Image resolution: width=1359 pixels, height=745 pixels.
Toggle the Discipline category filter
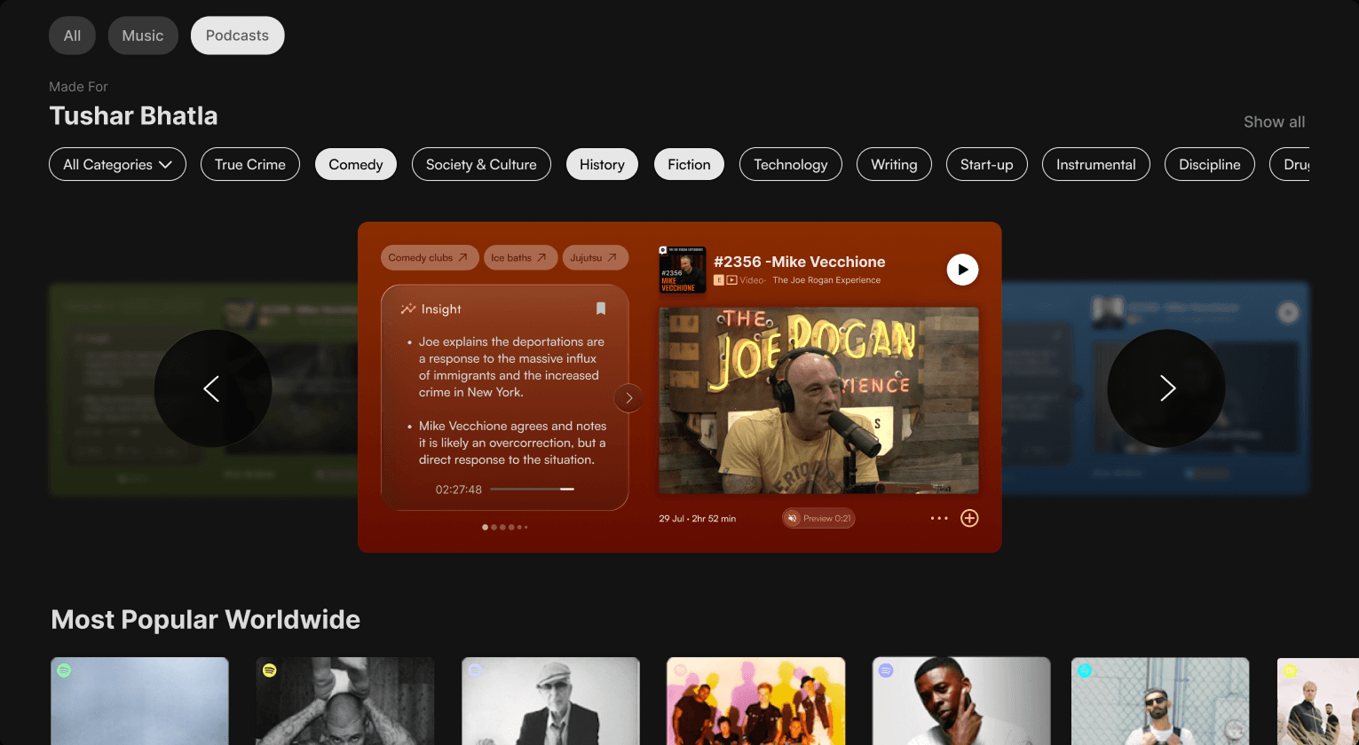[x=1210, y=164]
